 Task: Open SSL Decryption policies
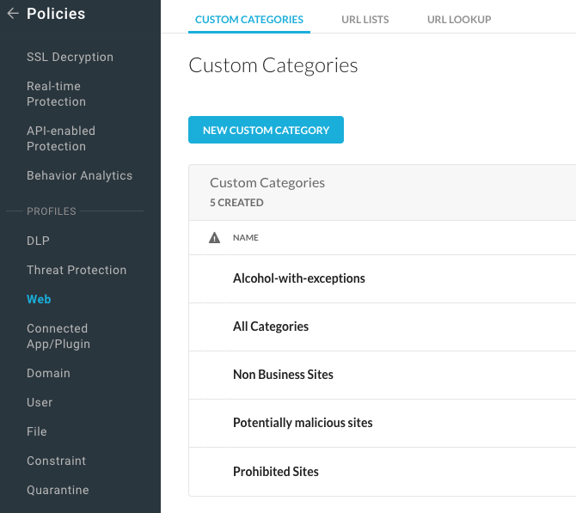coord(70,58)
